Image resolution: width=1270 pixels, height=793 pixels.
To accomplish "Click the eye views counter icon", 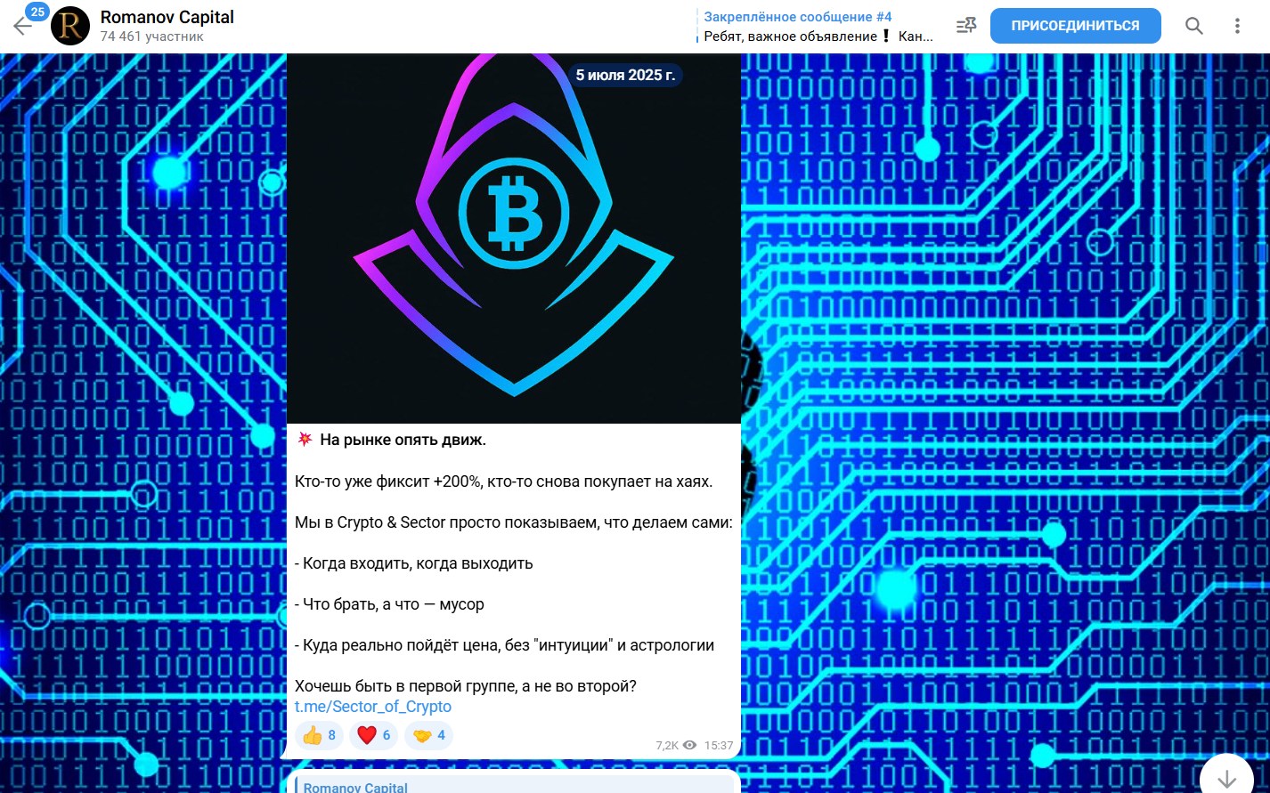I will click(689, 746).
